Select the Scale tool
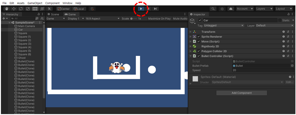Screen dimensions: 296x115 point(28,9)
